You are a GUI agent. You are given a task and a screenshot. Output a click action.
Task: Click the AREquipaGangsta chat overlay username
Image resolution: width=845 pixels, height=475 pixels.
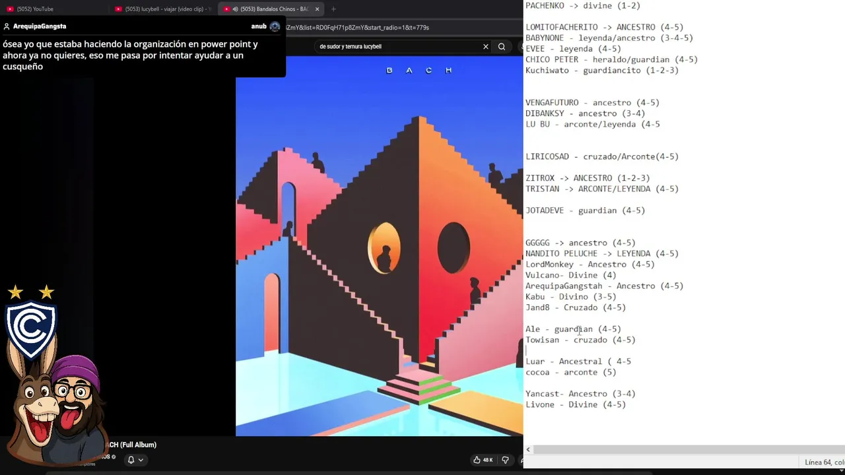pyautogui.click(x=40, y=26)
